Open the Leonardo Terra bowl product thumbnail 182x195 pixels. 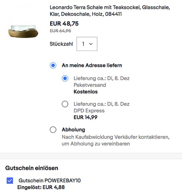pyautogui.click(x=23, y=31)
